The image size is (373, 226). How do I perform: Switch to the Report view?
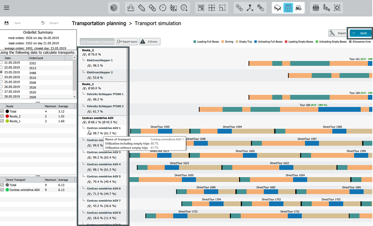(338, 33)
